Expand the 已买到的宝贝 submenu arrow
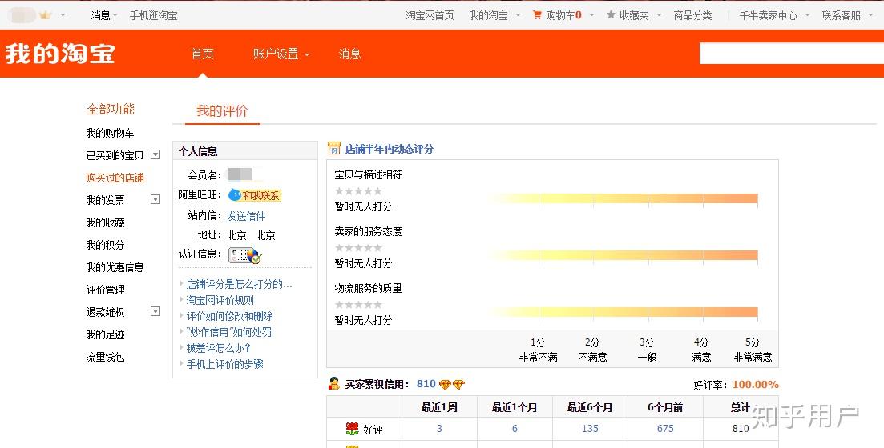The image size is (884, 448). pos(155,154)
